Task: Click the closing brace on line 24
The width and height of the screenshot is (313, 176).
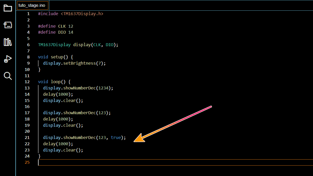Action: (39, 156)
